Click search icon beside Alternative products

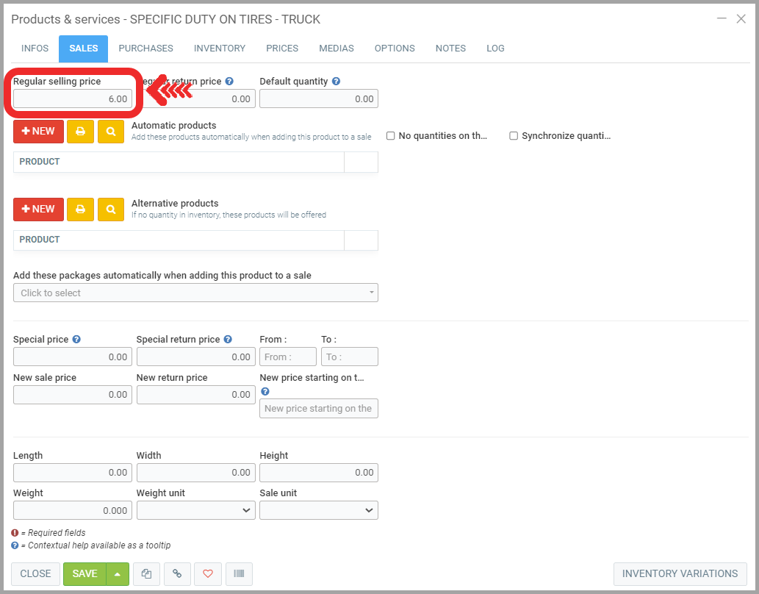point(111,209)
